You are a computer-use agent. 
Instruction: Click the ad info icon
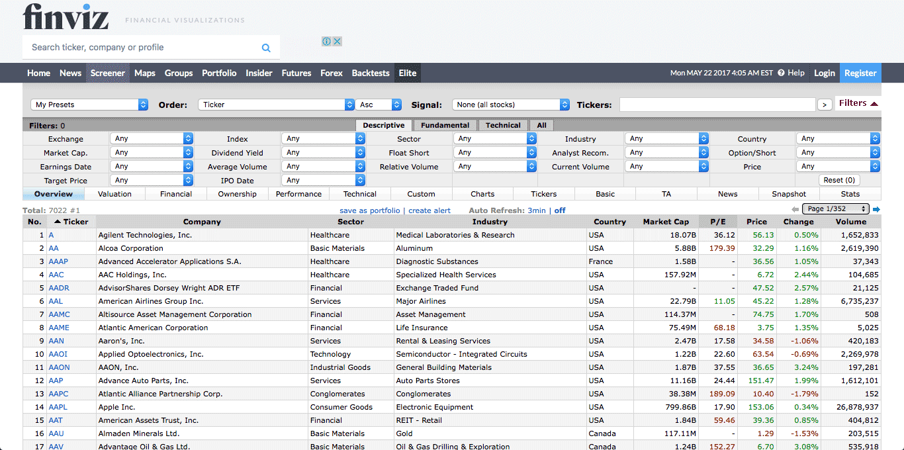coord(326,41)
